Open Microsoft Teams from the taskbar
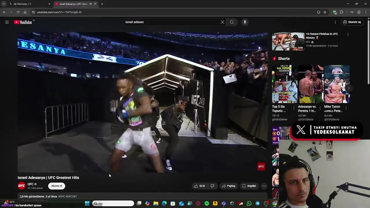This screenshot has width=370, height=208. tap(224, 203)
